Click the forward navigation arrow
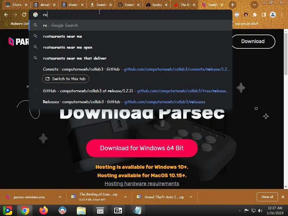This screenshot has height=216, width=288. tap(15, 15)
